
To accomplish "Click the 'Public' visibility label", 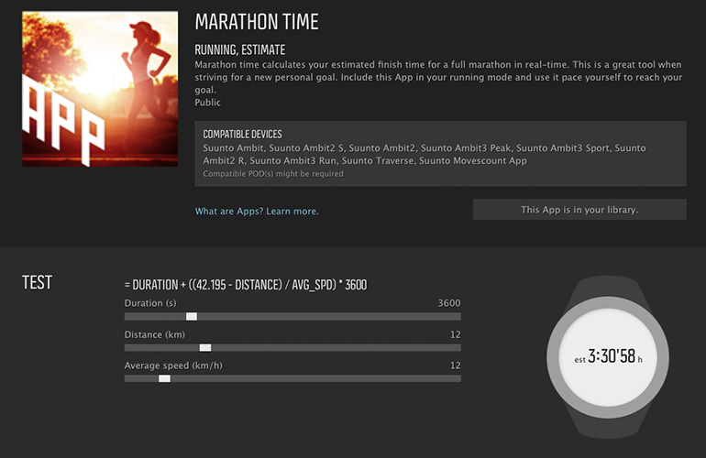I will coord(207,103).
